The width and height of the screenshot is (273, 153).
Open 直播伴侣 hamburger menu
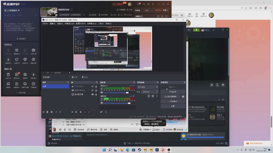tap(153, 4)
